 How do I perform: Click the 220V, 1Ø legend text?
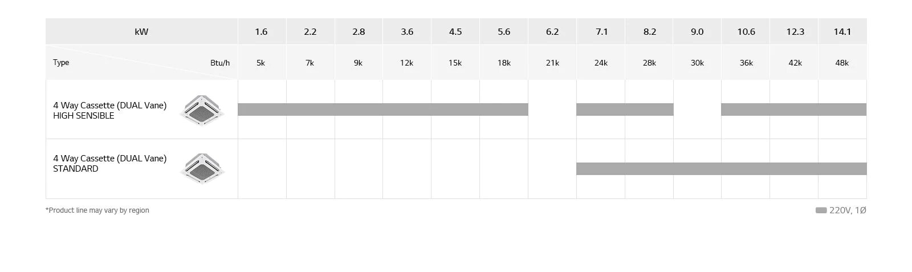click(x=848, y=210)
